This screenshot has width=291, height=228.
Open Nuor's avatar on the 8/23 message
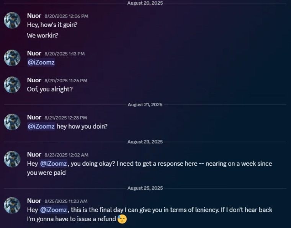[12, 159]
